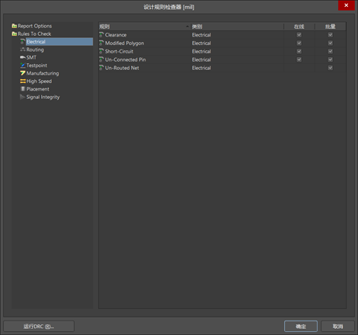Click the SMT category icon
The width and height of the screenshot is (358, 335).
(23, 57)
